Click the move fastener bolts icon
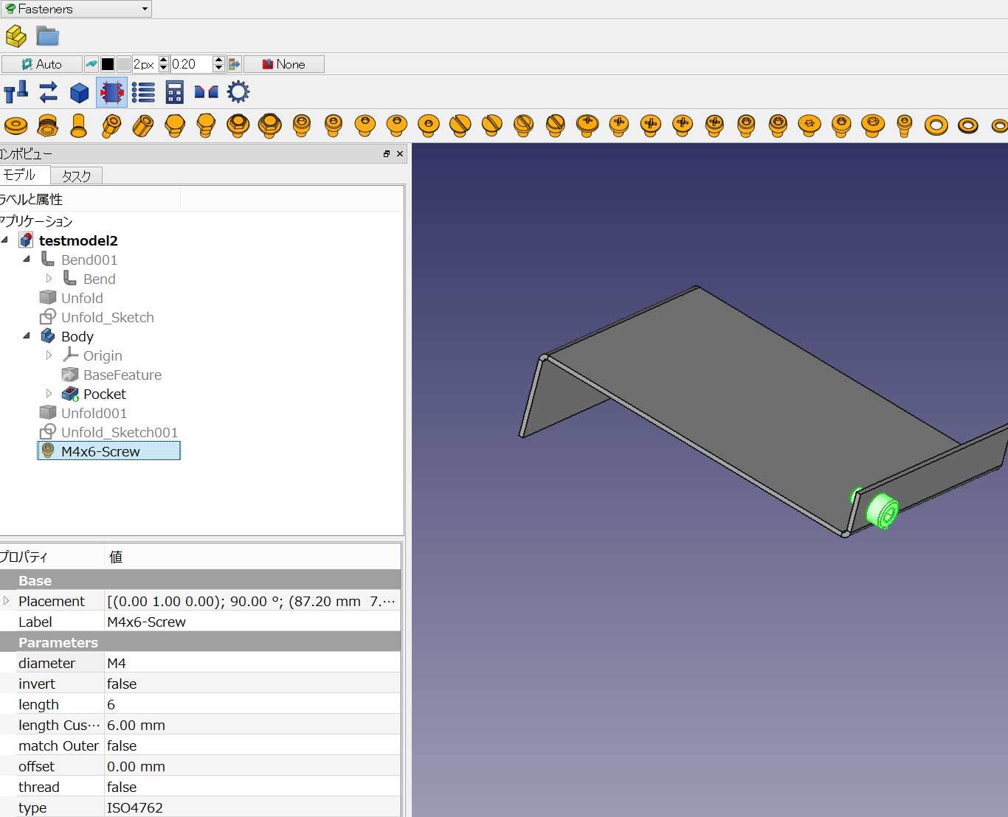Viewport: 1008px width, 817px height. click(15, 92)
